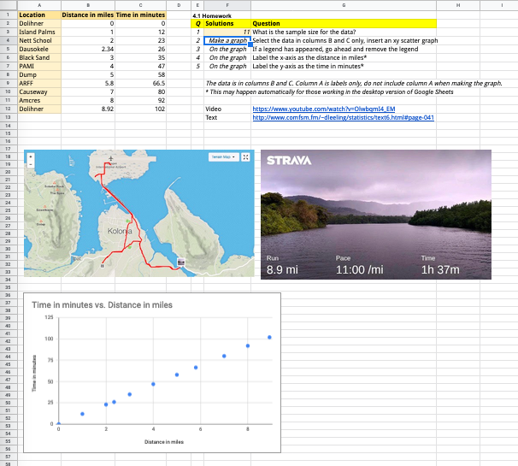
Task: Select the 'Causeway' cell
Action: click(39, 91)
